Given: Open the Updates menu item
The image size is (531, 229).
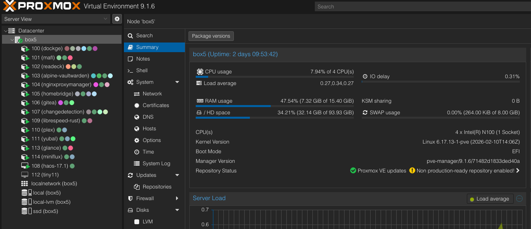Looking at the screenshot, I should point(154,175).
